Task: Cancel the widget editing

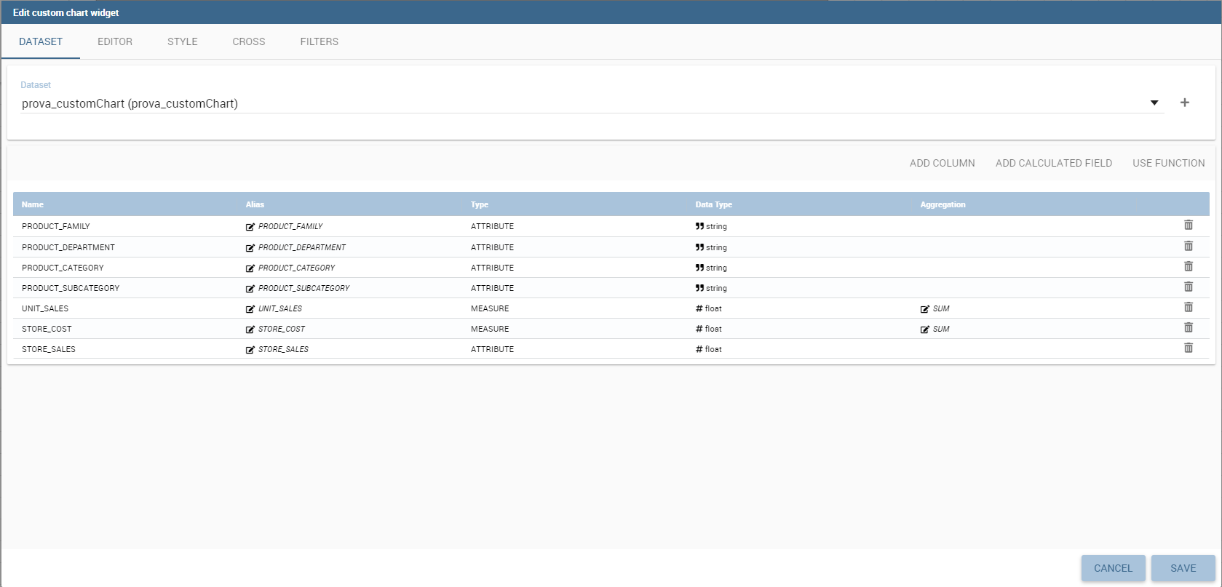Action: click(1114, 568)
